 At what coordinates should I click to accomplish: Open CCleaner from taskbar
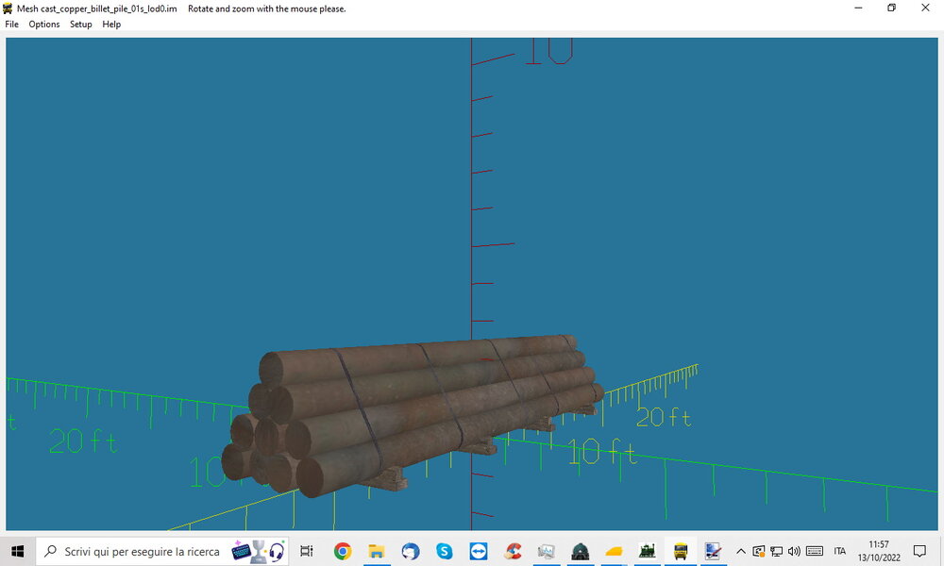point(513,551)
